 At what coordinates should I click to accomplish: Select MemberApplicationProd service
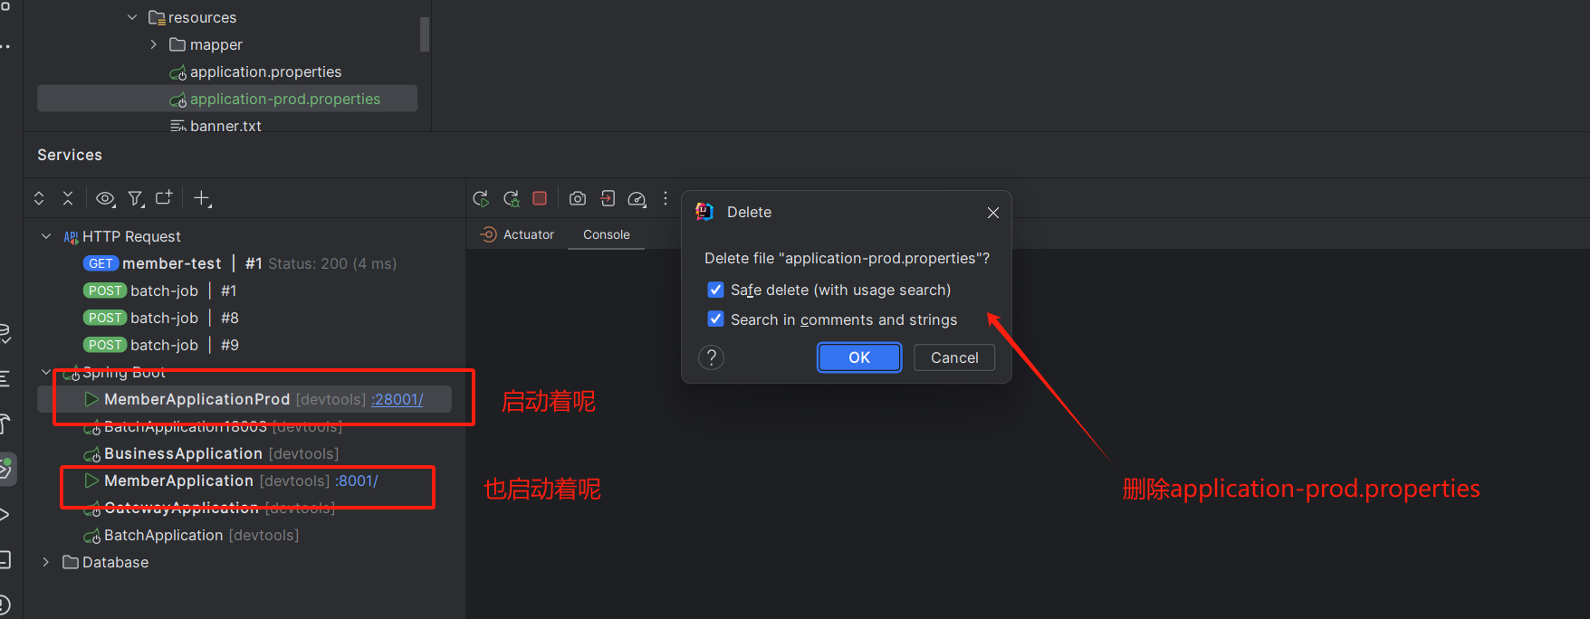244,399
